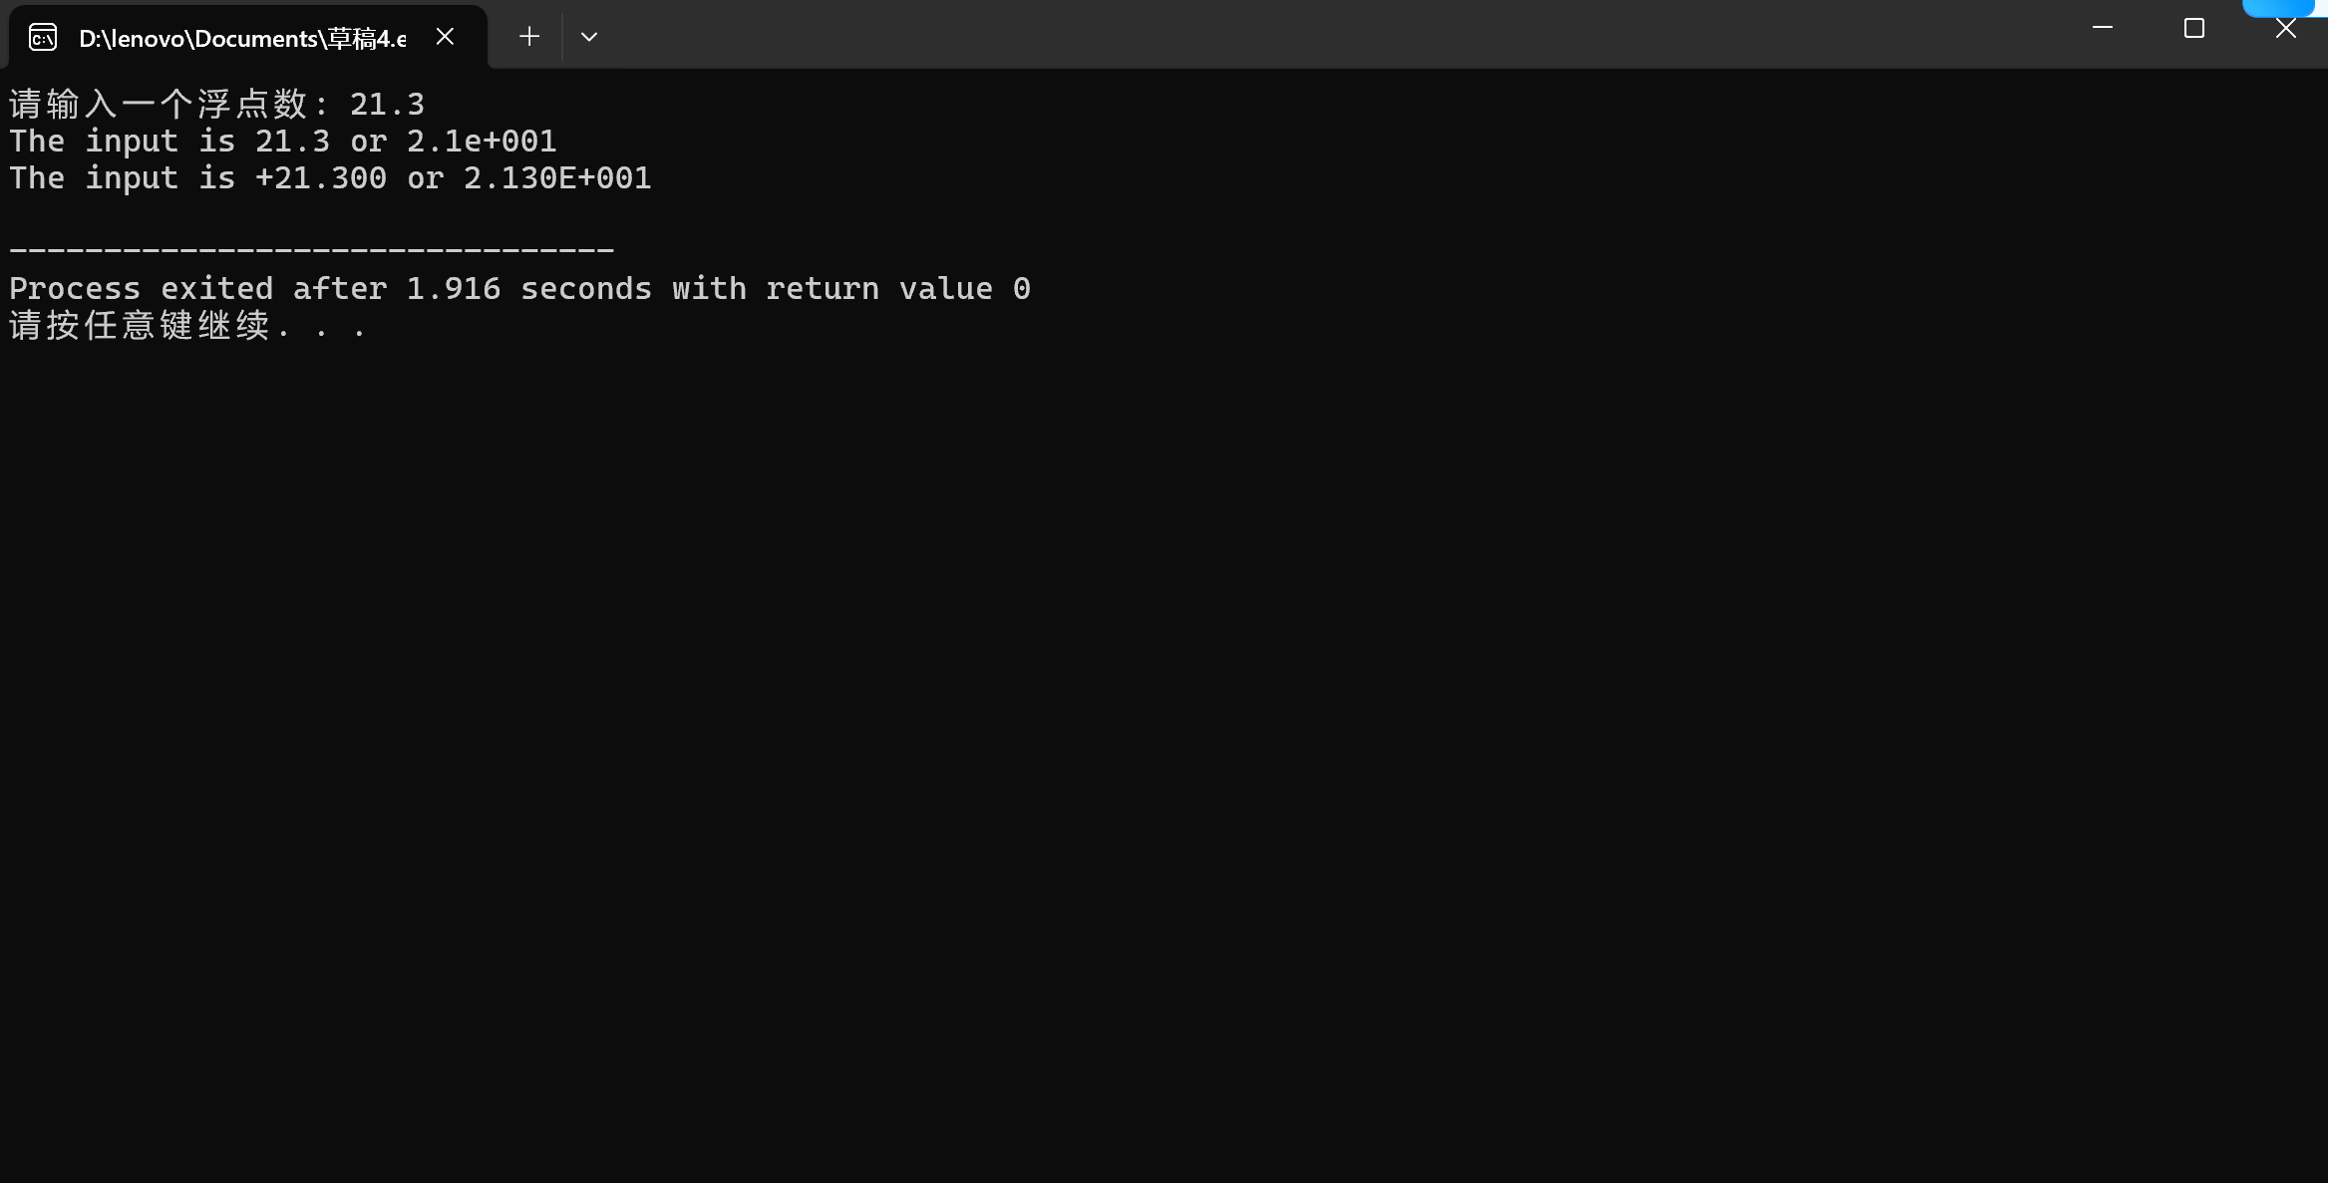Click the 2.1e+001 output value
The width and height of the screenshot is (2328, 1183).
click(482, 141)
